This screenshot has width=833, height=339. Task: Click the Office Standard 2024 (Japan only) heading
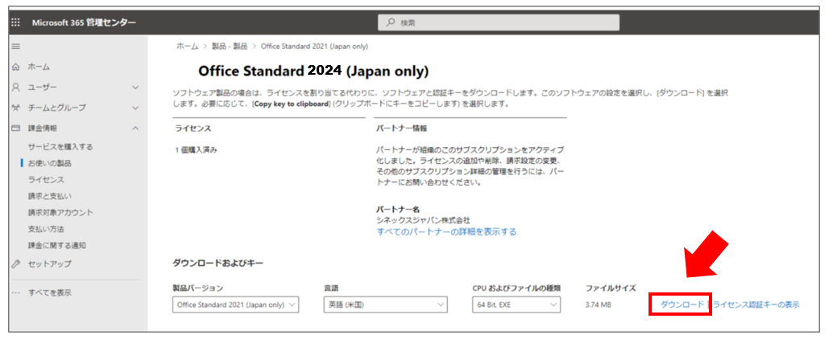pos(313,71)
